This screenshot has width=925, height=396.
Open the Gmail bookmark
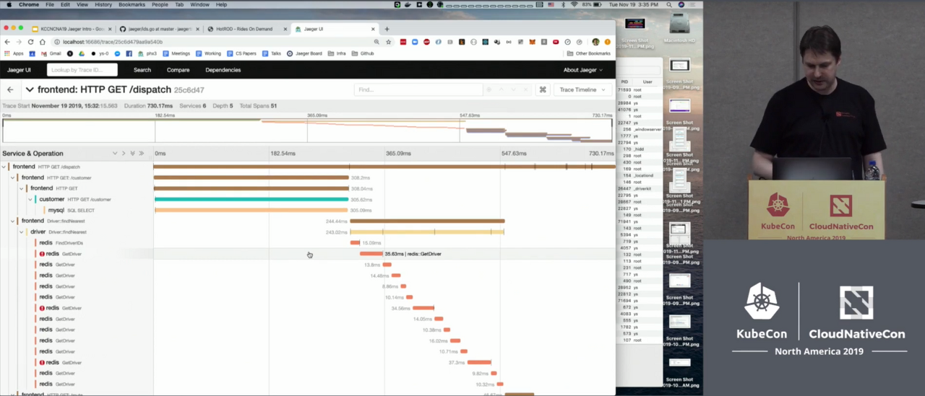[x=51, y=53]
